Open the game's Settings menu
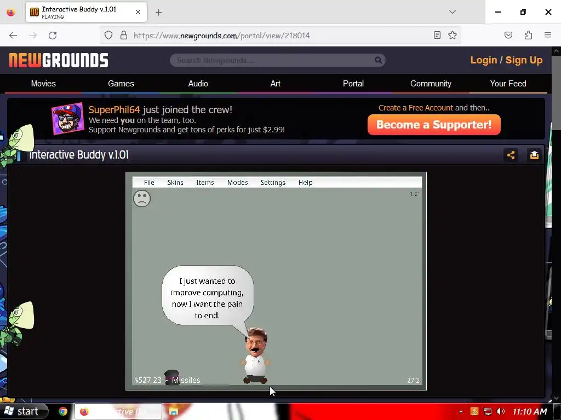Viewport: 561px width, 420px height. tap(273, 183)
